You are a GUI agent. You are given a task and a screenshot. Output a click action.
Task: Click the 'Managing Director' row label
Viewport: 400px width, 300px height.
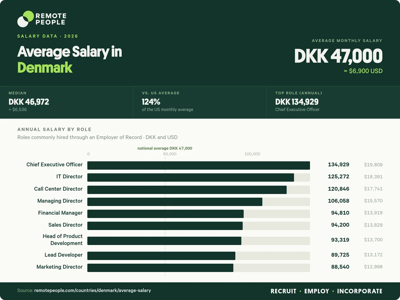pos(60,201)
